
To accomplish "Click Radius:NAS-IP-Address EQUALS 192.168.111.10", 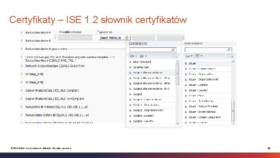I will [56, 107].
